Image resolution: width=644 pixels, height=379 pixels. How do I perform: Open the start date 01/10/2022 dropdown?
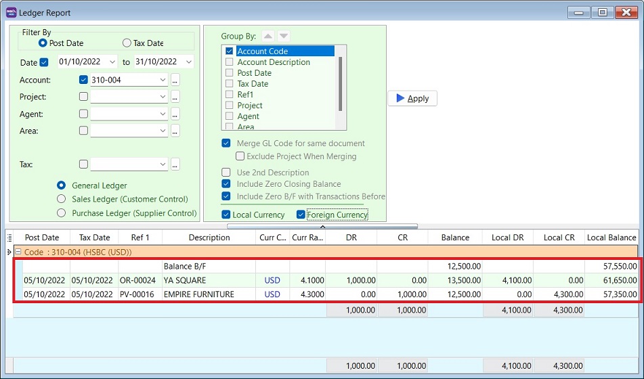[x=112, y=62]
